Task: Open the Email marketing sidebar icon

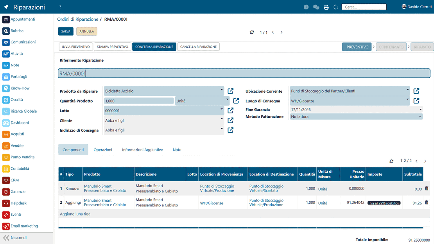Action: point(6,226)
